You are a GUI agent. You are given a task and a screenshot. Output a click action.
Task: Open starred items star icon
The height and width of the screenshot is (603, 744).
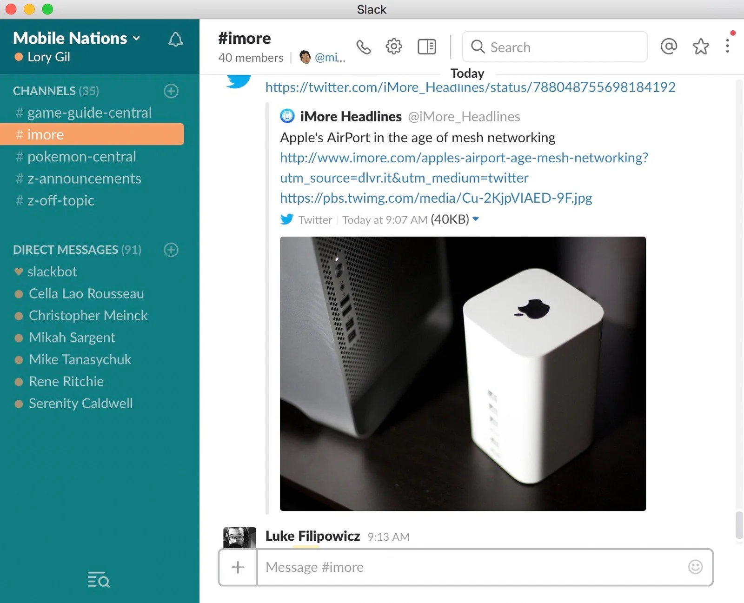click(x=700, y=46)
